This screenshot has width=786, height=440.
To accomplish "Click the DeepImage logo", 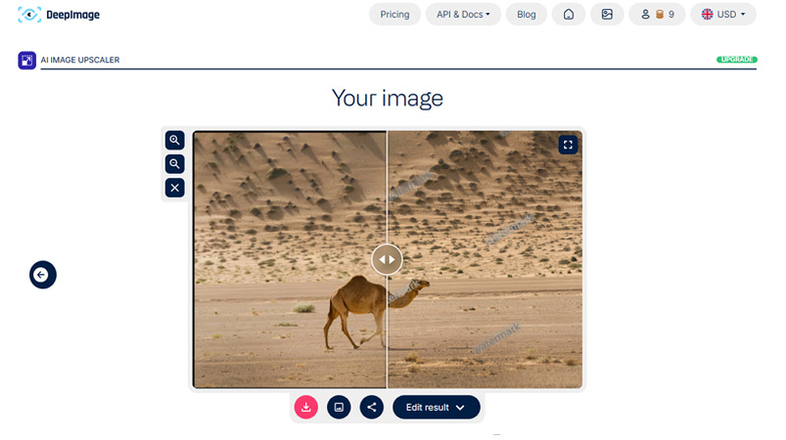I will tap(59, 15).
